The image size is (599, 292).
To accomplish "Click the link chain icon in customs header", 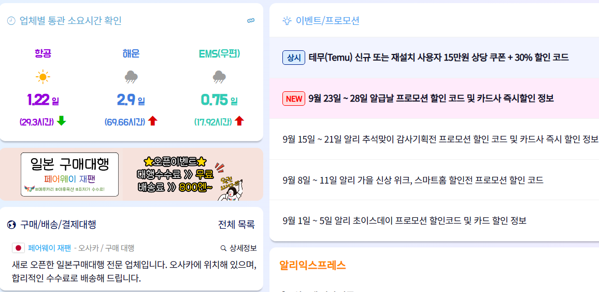I will 251,21.
